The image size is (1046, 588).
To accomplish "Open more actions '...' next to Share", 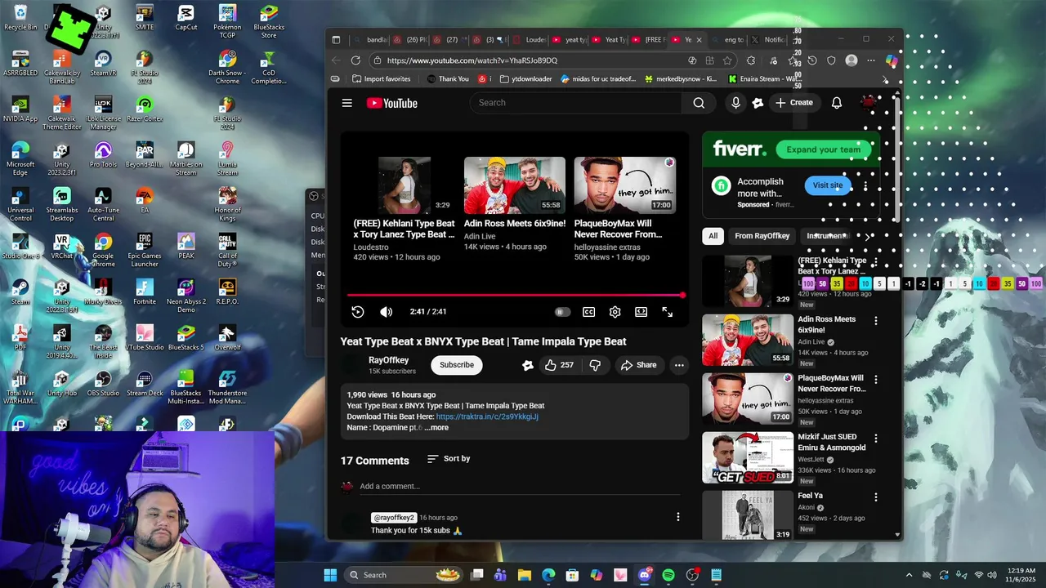I will 679,365.
